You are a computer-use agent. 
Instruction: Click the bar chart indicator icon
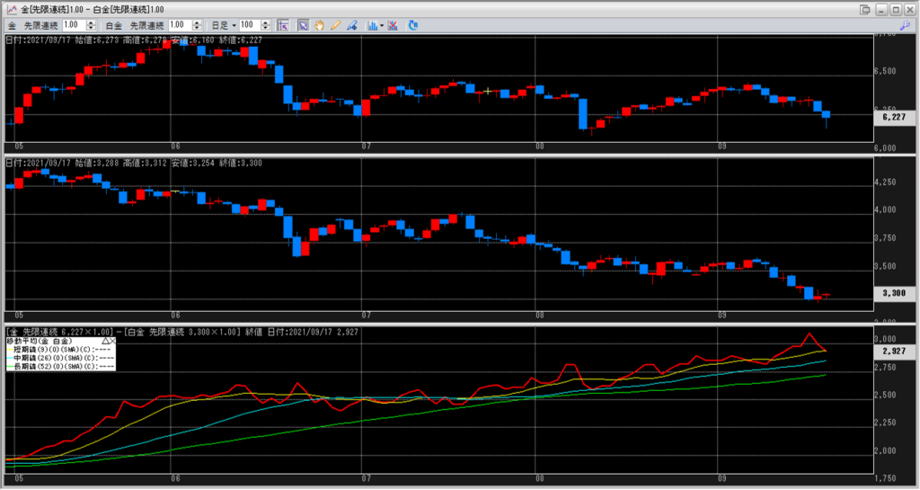[x=372, y=24]
